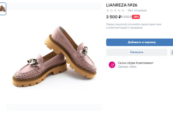Open the "Нет отзывов" reviews link
Screen dimensions: 173x115
pyautogui.click(x=137, y=10)
